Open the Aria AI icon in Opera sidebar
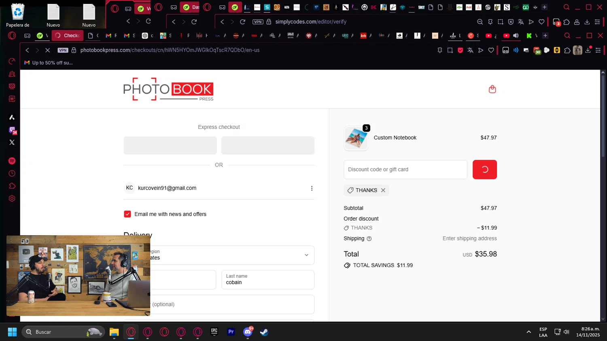Image resolution: width=607 pixels, height=341 pixels. pos(12,118)
